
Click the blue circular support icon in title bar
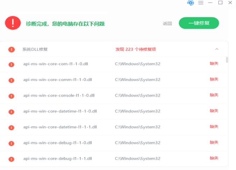coord(191,3)
